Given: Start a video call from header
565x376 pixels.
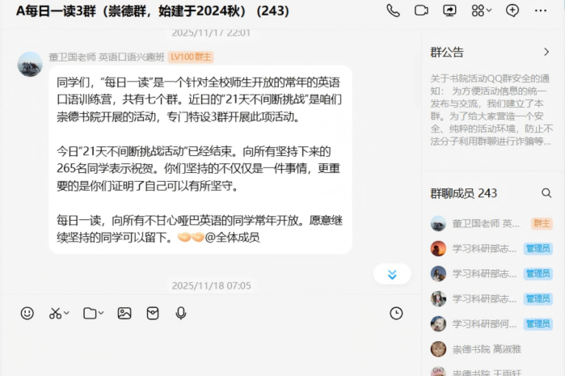Looking at the screenshot, I should click(421, 11).
